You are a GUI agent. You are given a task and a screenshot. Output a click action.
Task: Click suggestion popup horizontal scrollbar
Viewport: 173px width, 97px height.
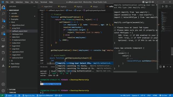(125, 72)
